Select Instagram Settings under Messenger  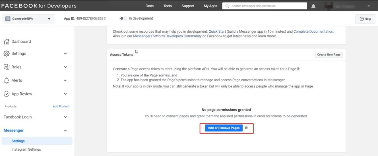coord(26,149)
